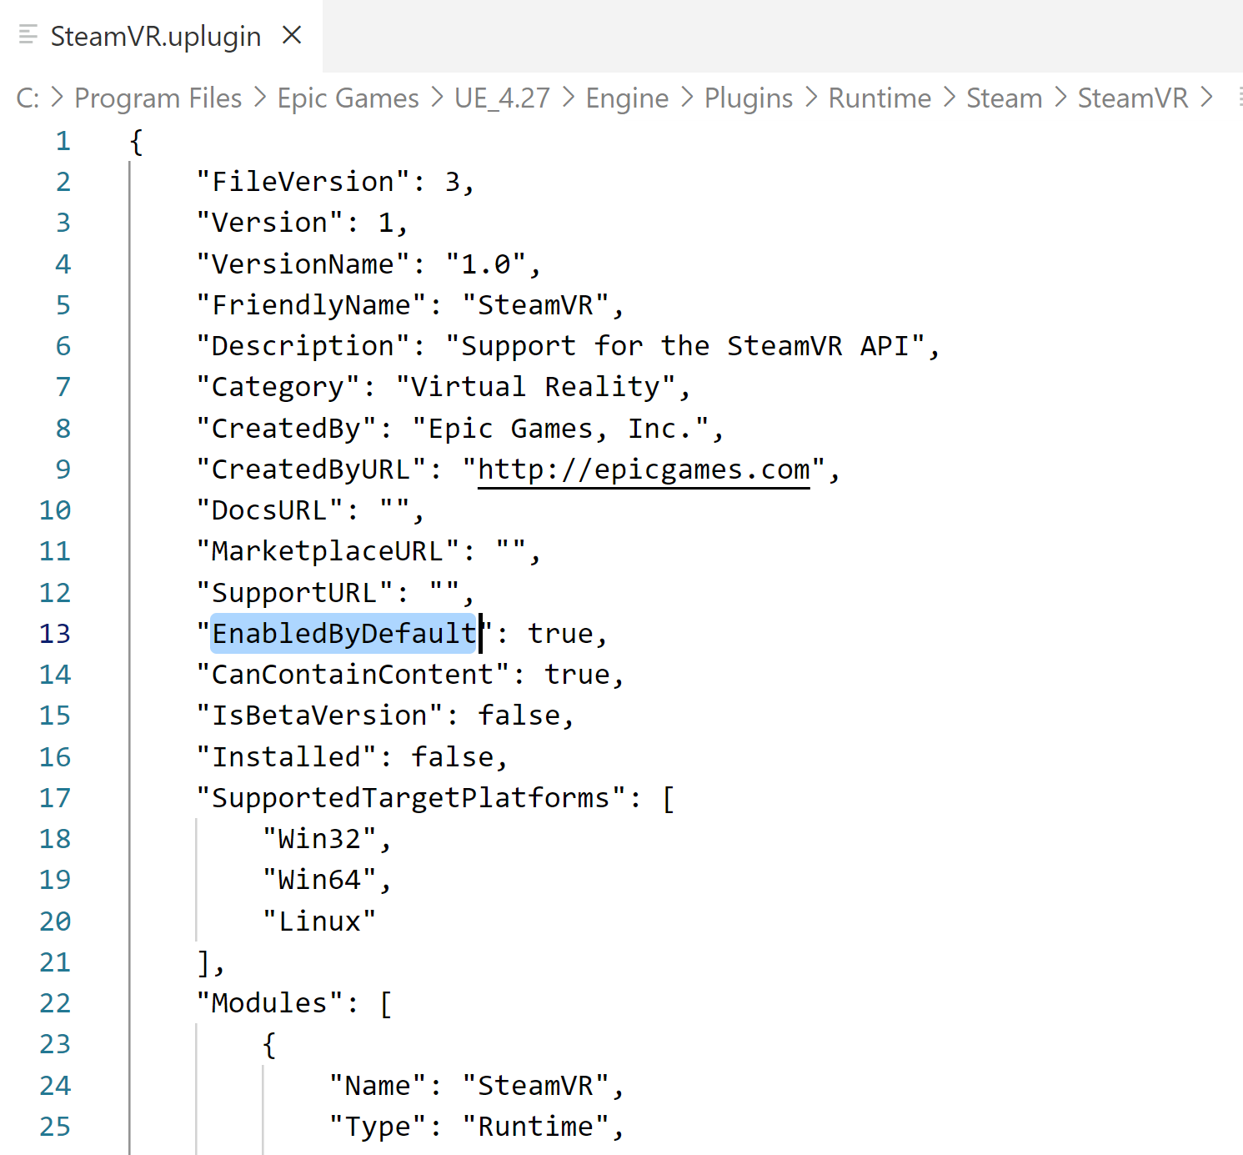Open the Plugins breadcrumb
This screenshot has width=1243, height=1155.
click(749, 98)
